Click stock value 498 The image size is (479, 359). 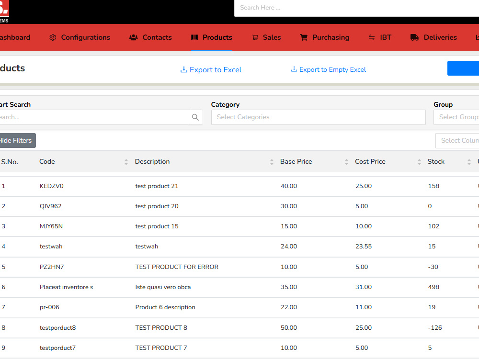pyautogui.click(x=434, y=287)
